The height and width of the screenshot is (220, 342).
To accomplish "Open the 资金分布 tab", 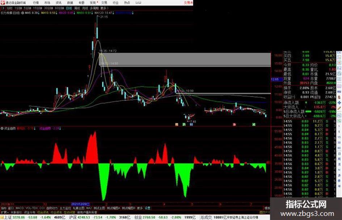I will pyautogui.click(x=29, y=212).
